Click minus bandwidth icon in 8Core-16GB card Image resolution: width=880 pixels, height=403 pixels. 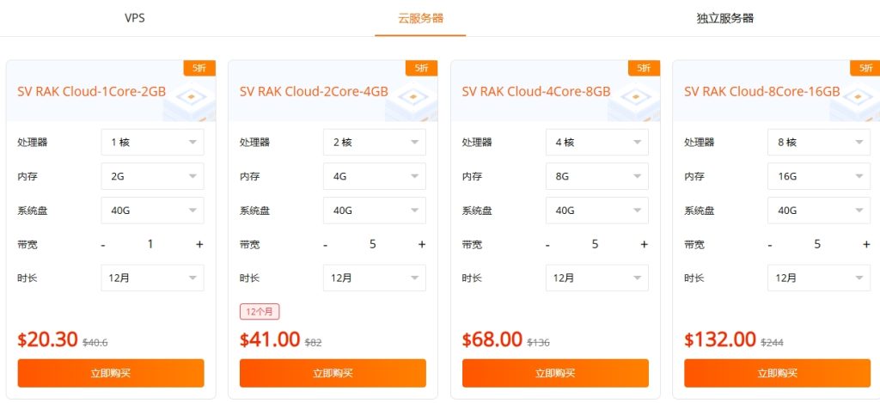coord(769,244)
